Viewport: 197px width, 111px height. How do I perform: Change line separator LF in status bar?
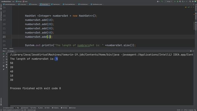(x=182, y=110)
